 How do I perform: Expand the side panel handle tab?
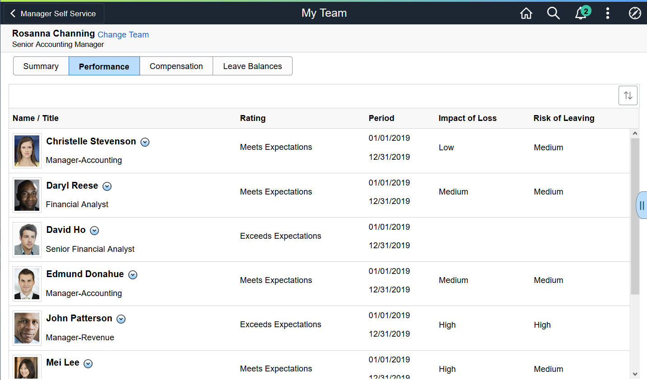point(642,205)
